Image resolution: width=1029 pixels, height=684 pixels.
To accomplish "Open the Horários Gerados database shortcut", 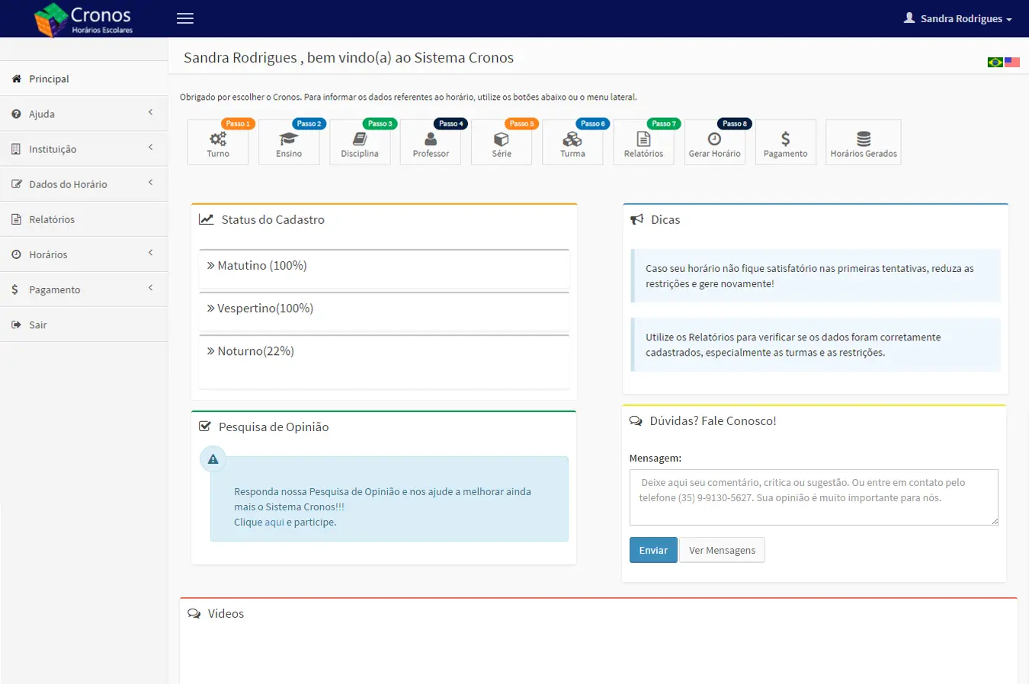I will click(864, 142).
